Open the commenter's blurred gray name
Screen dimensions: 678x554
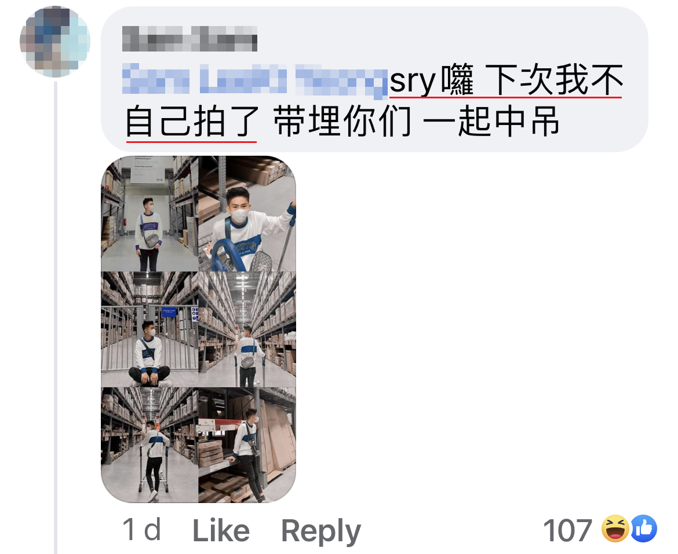[189, 38]
